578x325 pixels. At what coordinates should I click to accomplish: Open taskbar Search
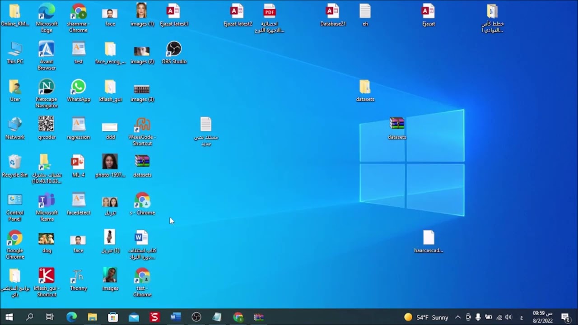(29, 317)
